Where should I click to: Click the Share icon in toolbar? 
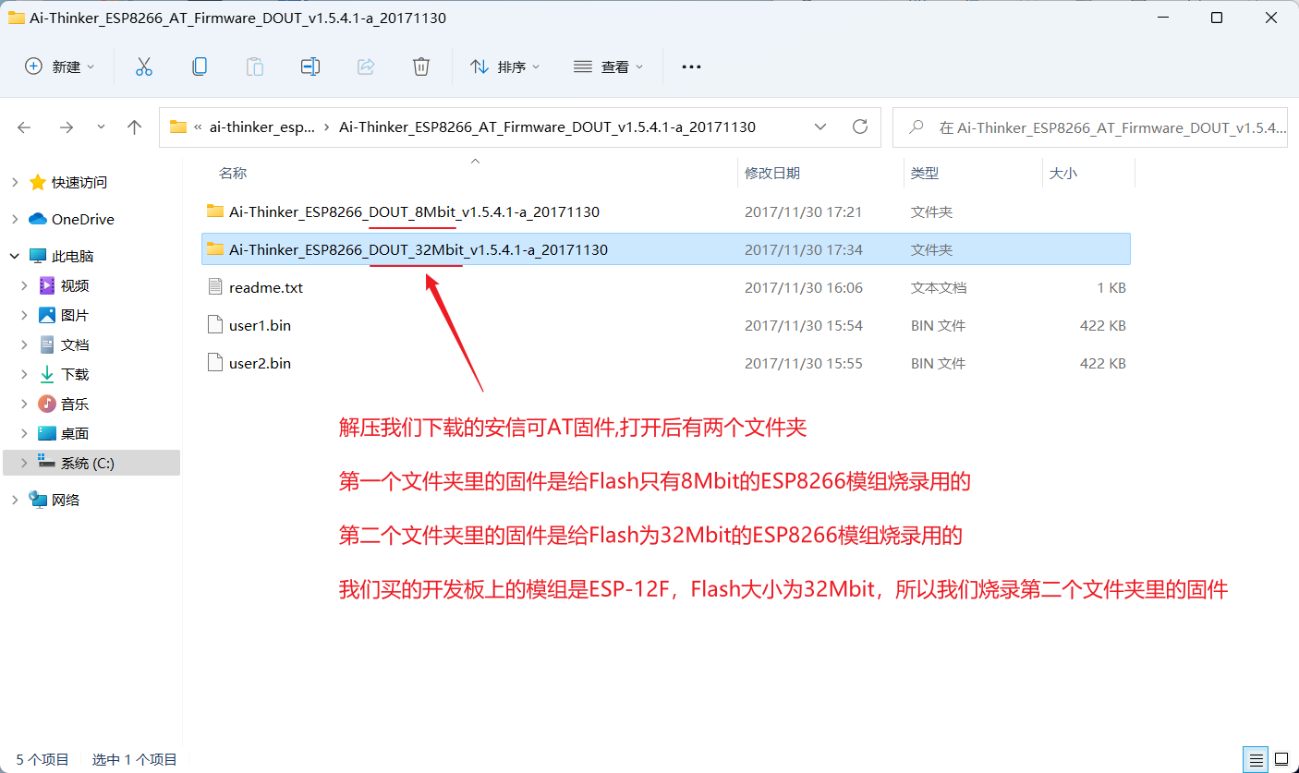coord(366,66)
